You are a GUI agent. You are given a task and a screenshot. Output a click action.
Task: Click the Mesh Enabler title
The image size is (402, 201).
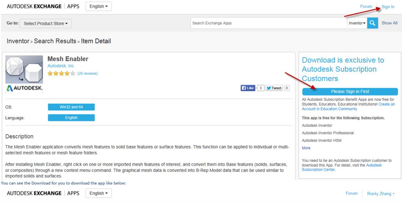[x=68, y=59]
